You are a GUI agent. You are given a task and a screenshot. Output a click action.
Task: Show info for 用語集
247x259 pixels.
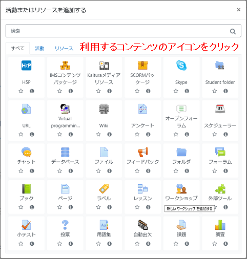(110, 244)
